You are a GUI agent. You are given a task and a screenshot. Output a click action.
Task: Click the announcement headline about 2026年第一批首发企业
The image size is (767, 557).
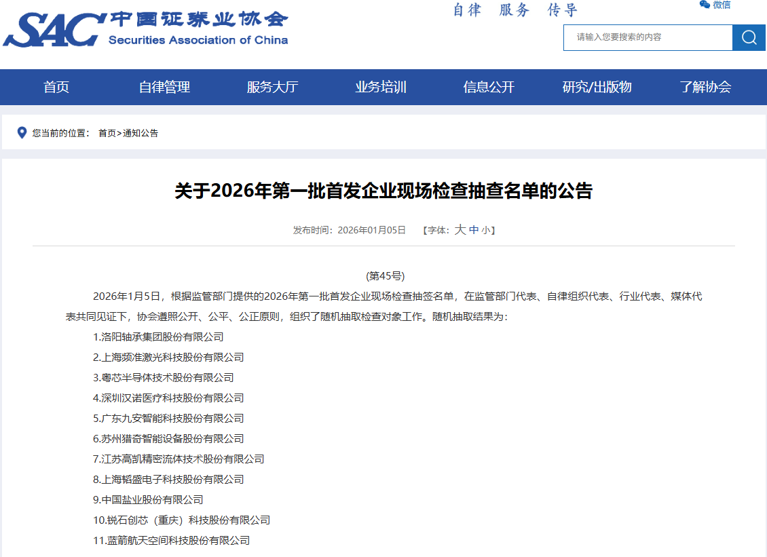(x=383, y=191)
